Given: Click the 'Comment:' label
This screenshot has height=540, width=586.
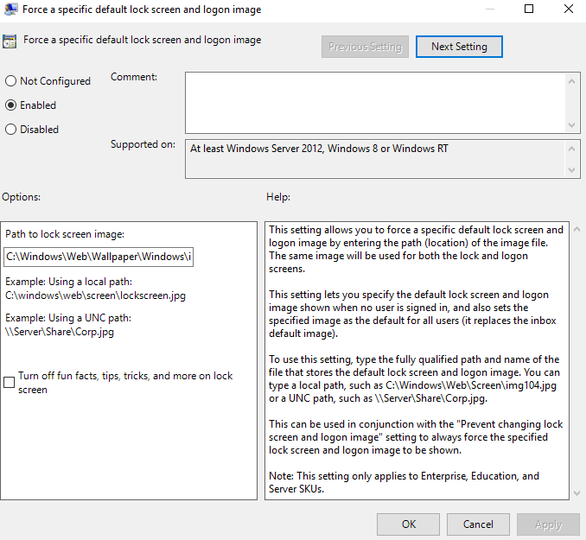Looking at the screenshot, I should [134, 77].
